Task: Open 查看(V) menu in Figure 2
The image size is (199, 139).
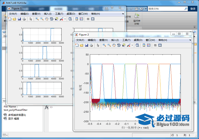Action: click(x=104, y=40)
